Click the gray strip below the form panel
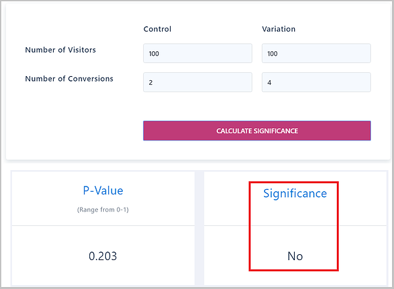This screenshot has height=289, width=394. point(197,166)
